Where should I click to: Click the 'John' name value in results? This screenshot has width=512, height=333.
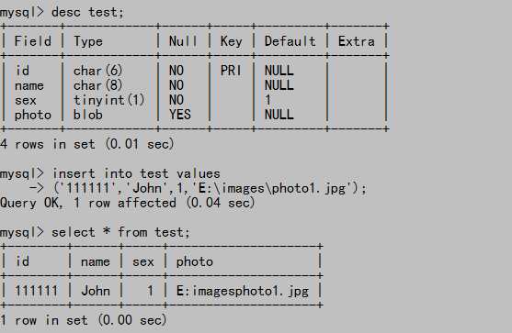(96, 291)
